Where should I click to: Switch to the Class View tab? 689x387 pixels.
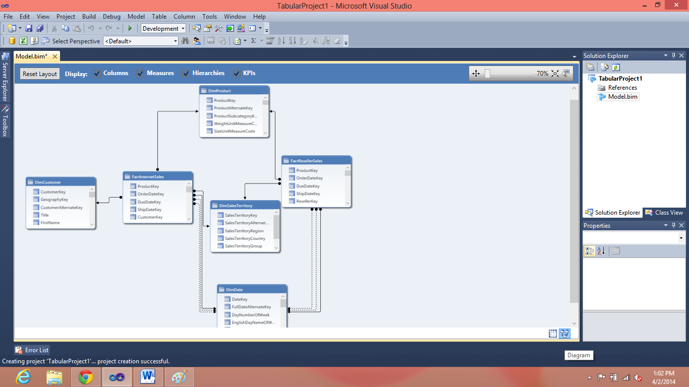click(x=664, y=213)
